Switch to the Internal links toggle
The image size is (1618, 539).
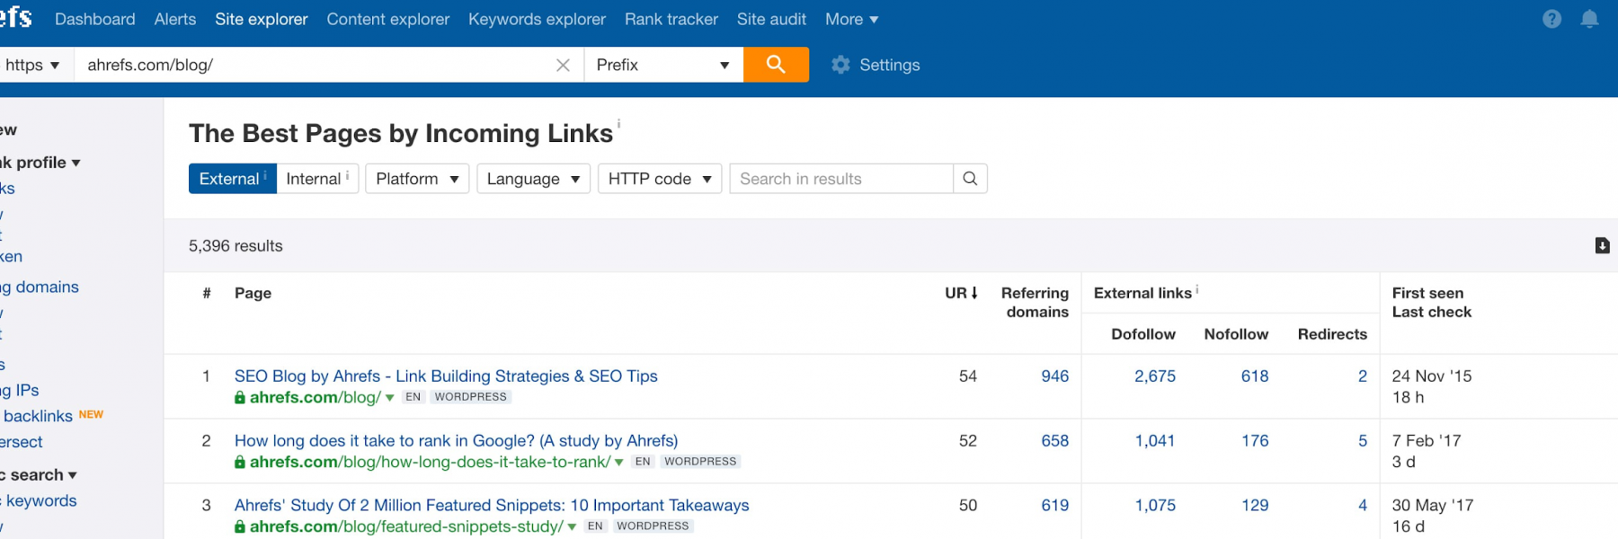[317, 179]
